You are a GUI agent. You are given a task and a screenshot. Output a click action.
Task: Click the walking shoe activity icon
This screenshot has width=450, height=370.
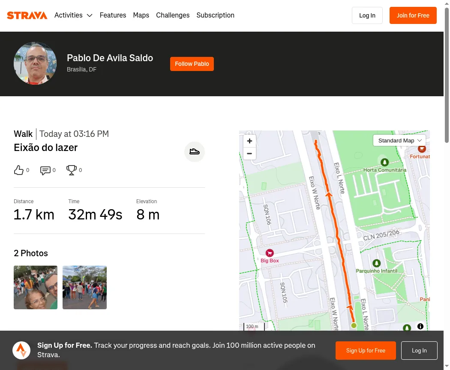(x=194, y=151)
